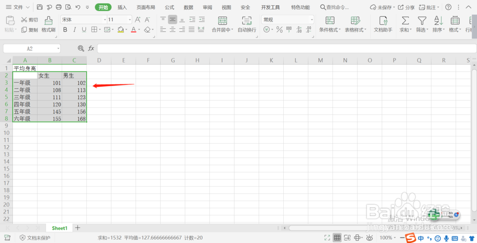Justify text with both-ends alignment
Image resolution: width=477 pixels, height=243 pixels.
tap(191, 30)
